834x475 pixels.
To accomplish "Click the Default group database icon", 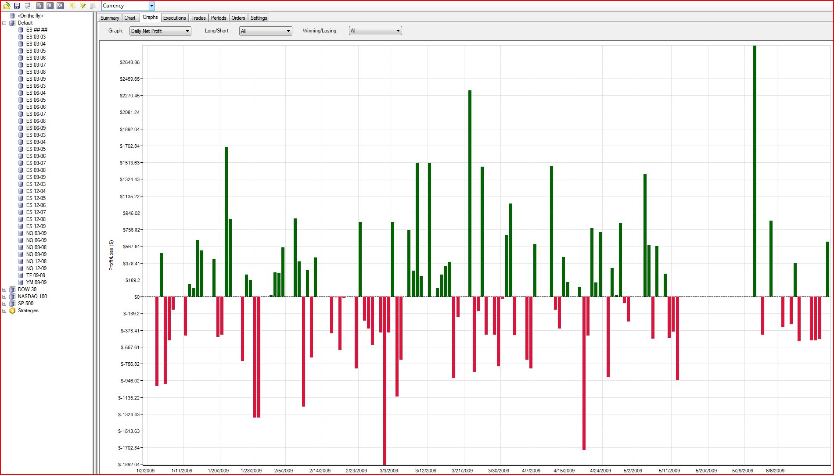I will click(x=12, y=23).
